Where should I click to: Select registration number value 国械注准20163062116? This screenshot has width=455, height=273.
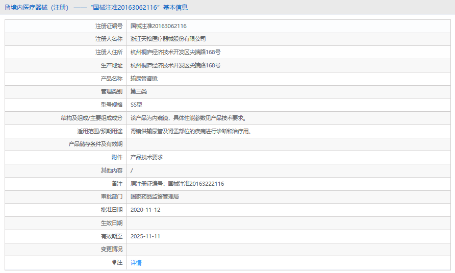(x=159, y=26)
